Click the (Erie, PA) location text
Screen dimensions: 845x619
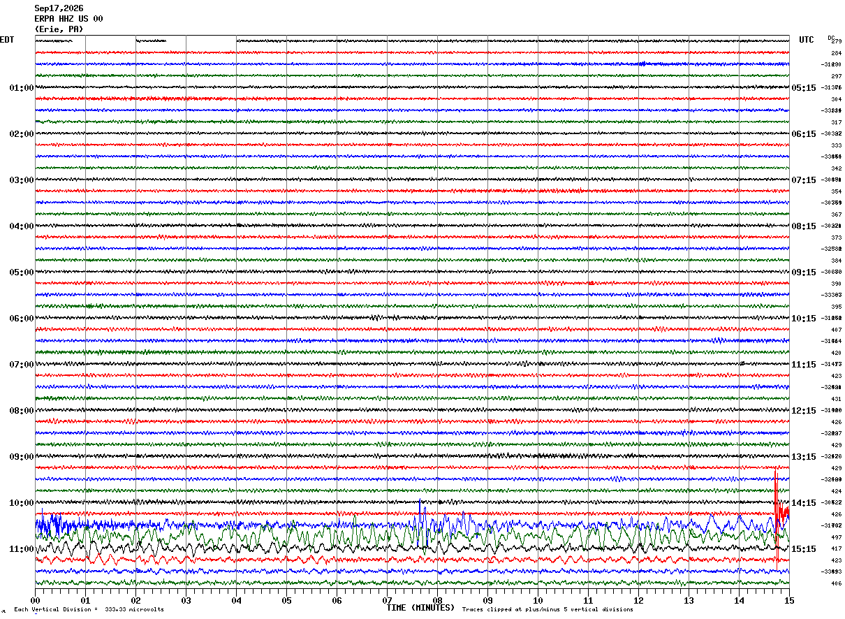[59, 29]
